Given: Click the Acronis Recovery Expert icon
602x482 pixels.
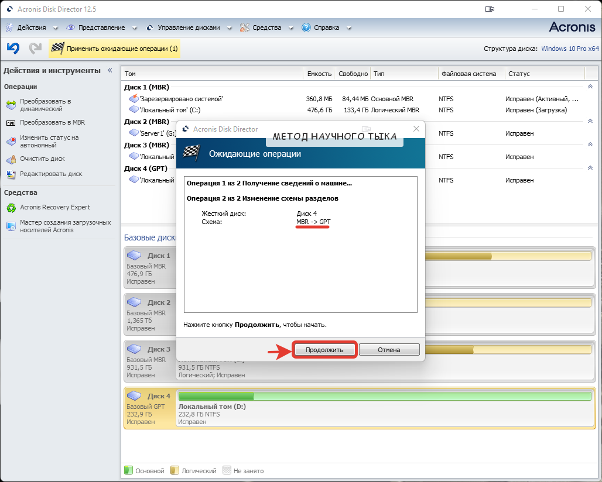Looking at the screenshot, I should tap(11, 208).
